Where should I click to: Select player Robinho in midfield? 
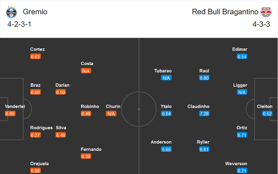pos(90,107)
